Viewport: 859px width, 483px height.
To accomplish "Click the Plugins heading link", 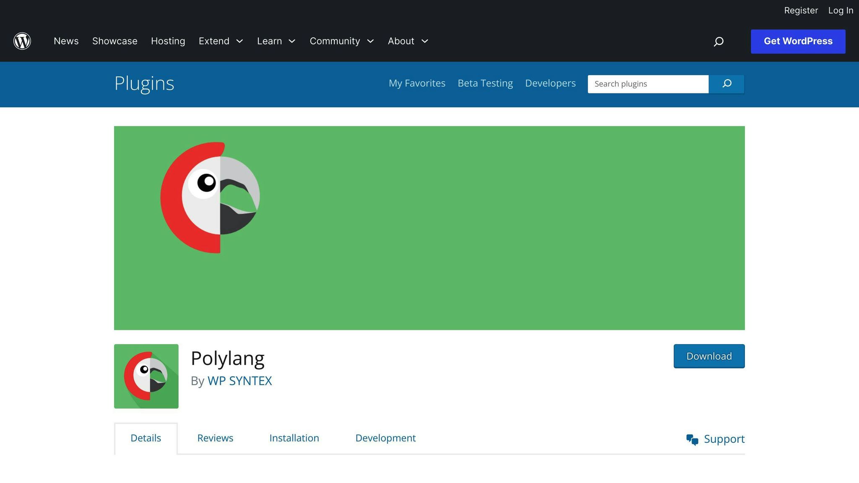I will tap(144, 83).
